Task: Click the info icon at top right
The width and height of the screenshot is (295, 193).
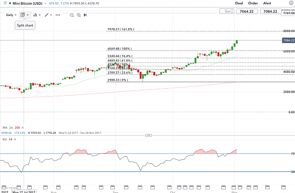Action: click(x=291, y=3)
